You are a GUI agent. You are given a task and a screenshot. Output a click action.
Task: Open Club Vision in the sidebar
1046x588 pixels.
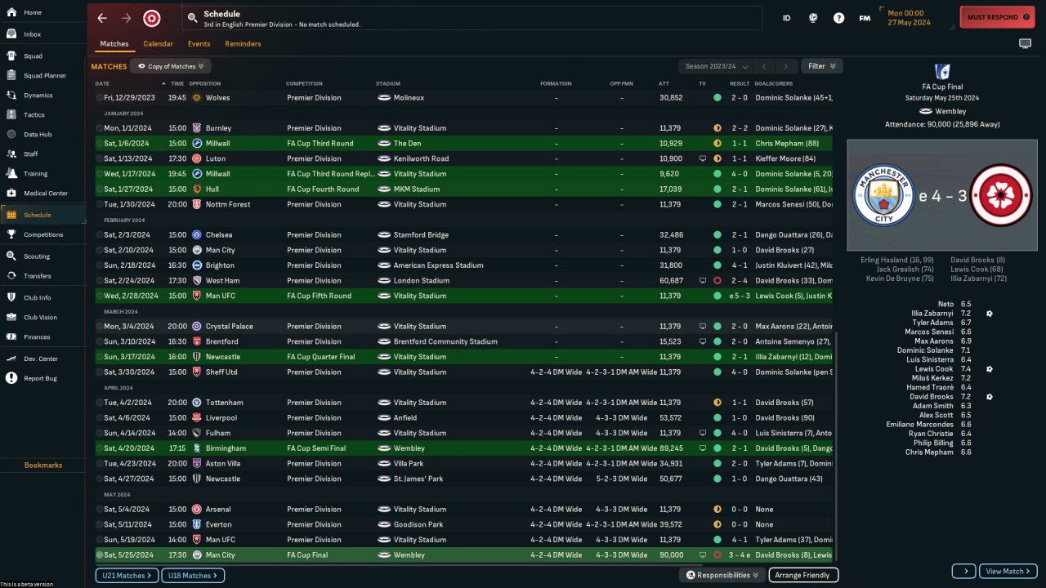[x=43, y=317]
